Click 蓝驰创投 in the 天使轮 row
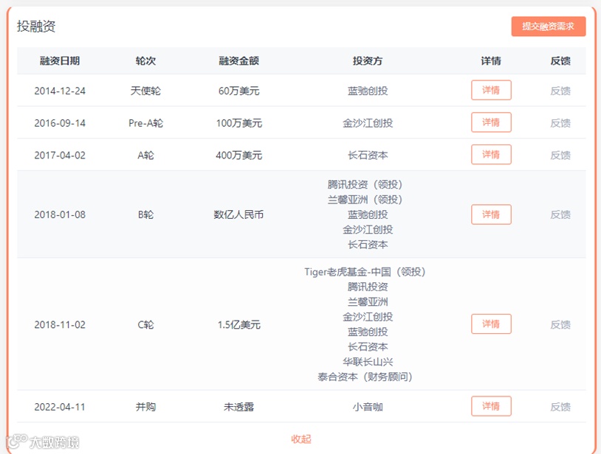Image resolution: width=601 pixels, height=454 pixels. tap(368, 91)
